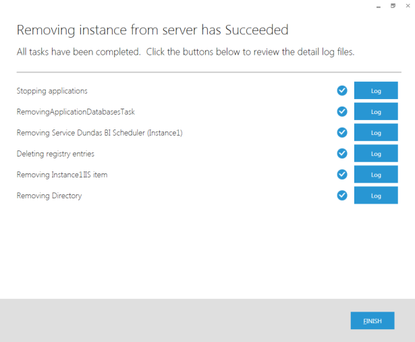Select the Removing Directory task text
415x342 pixels.
(49, 196)
